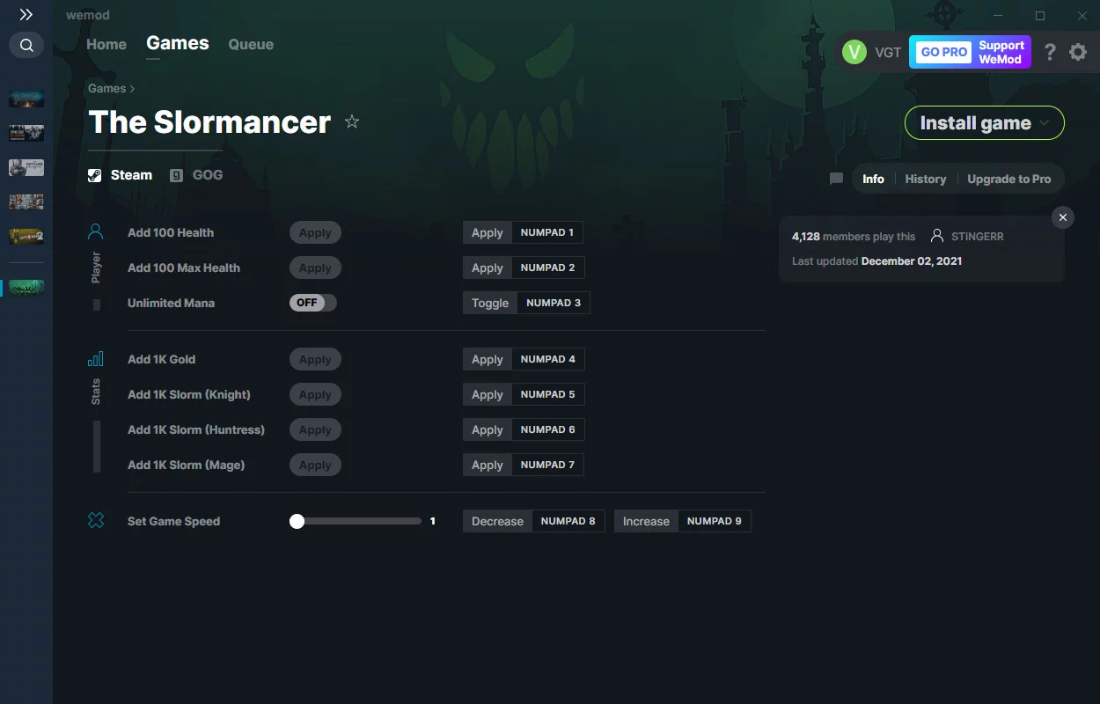Open the search magnifier in sidebar

(26, 45)
